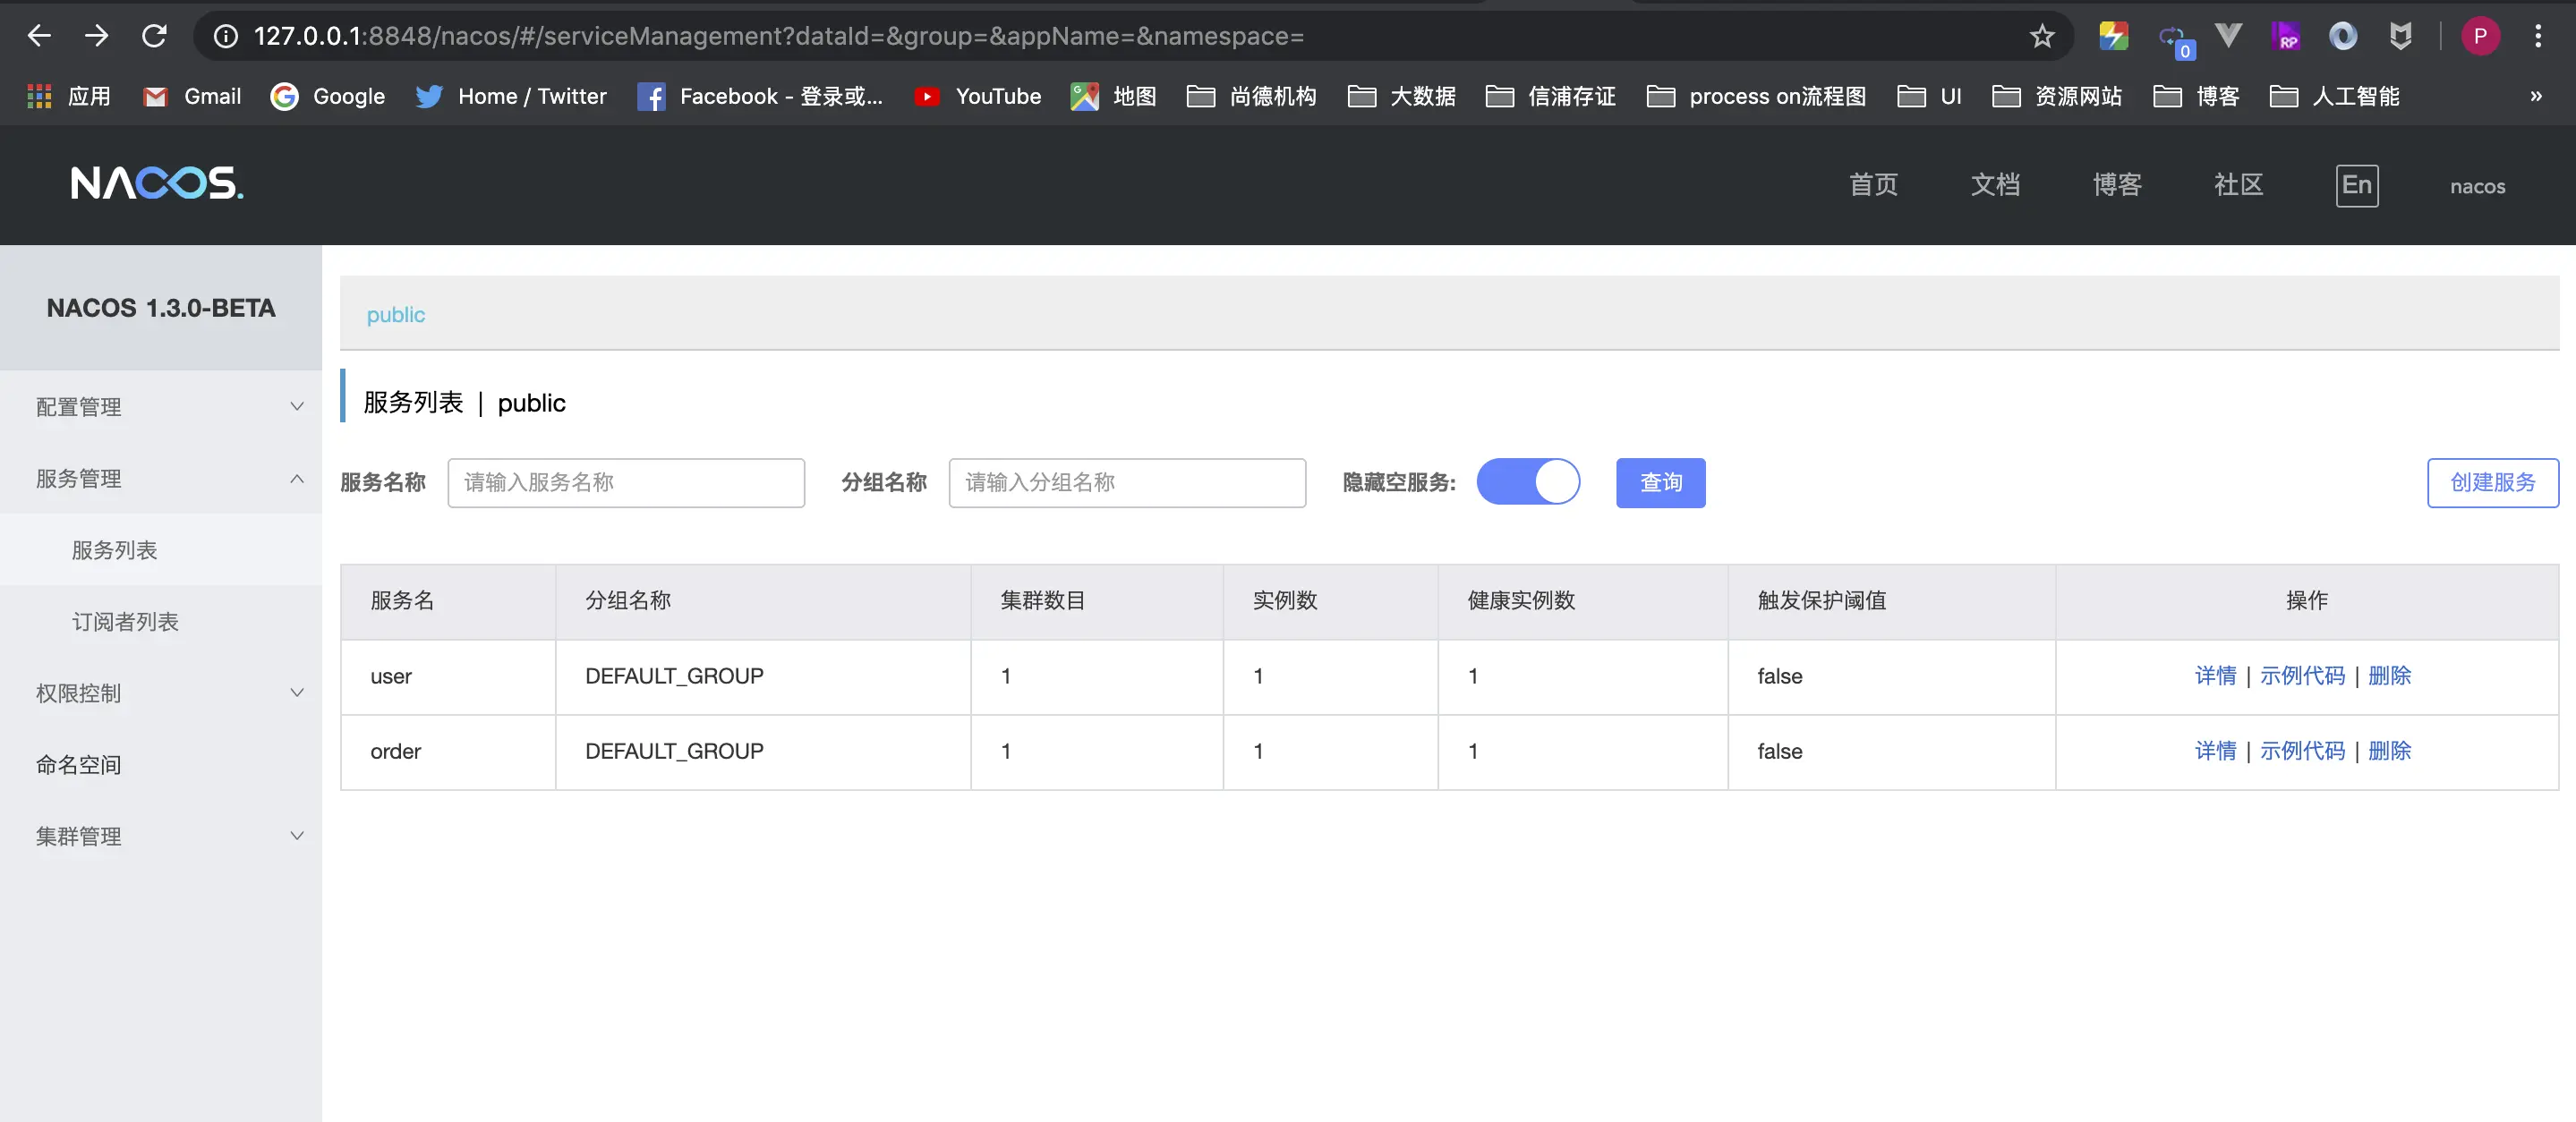Open 订阅者列表 in the sidebar
This screenshot has width=2576, height=1122.
(x=125, y=621)
